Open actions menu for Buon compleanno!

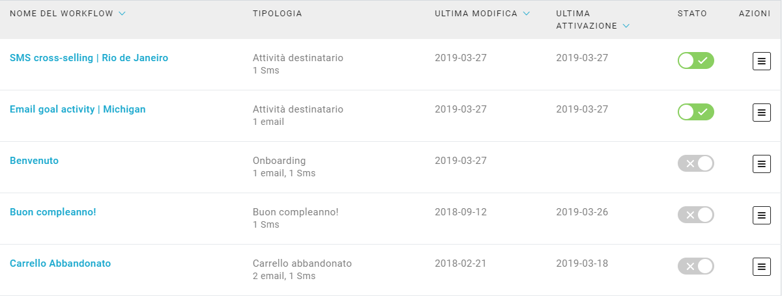click(x=760, y=215)
